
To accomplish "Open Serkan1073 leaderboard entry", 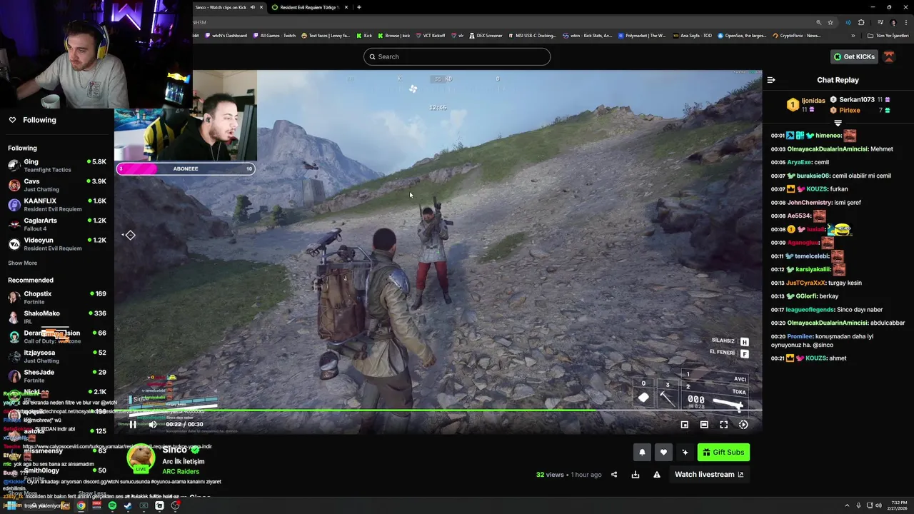I will coord(860,100).
